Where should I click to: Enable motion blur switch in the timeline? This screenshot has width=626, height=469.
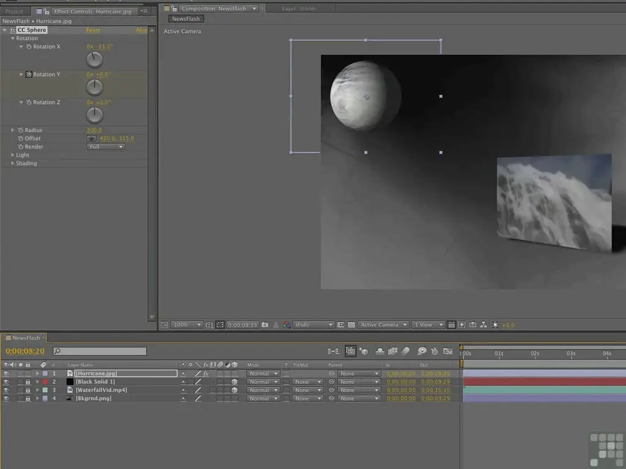pos(405,351)
